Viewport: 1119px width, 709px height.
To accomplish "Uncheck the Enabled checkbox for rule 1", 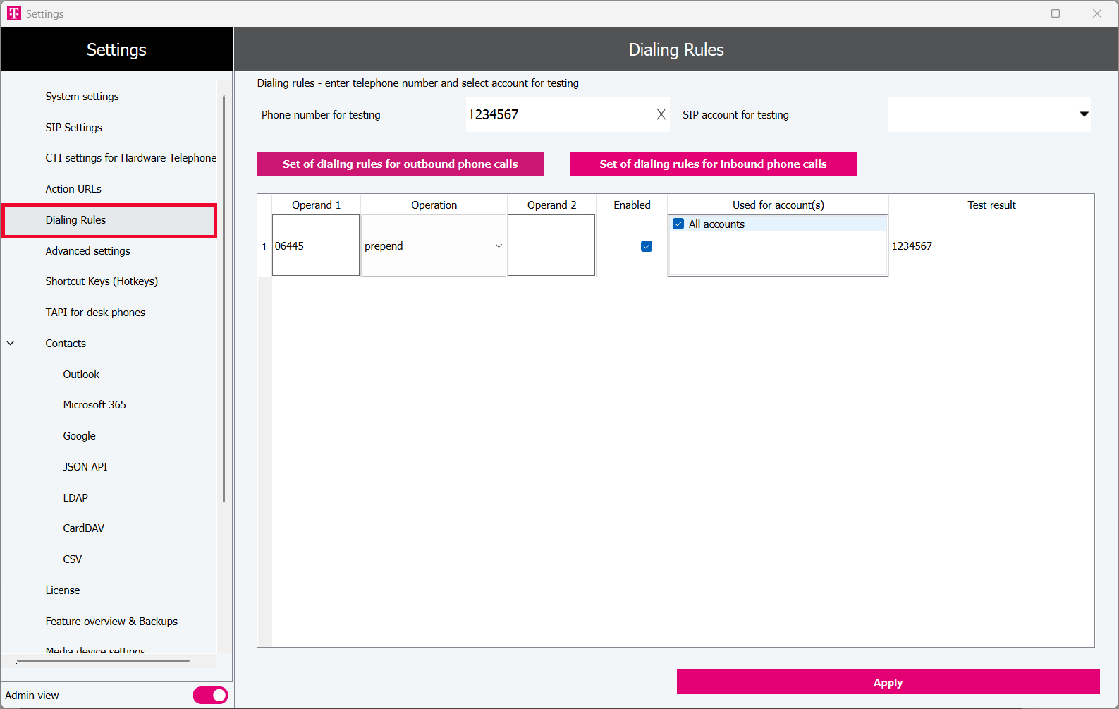I will (646, 246).
